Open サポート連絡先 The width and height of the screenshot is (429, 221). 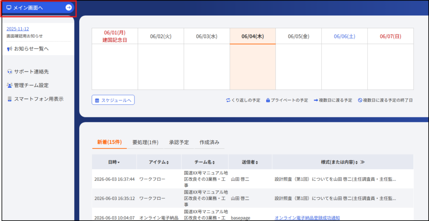click(x=31, y=72)
